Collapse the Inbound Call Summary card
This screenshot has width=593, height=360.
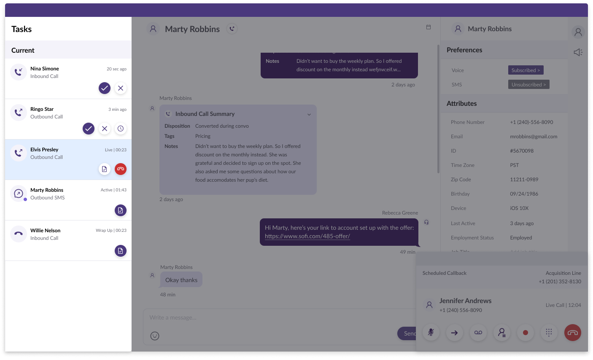309,114
